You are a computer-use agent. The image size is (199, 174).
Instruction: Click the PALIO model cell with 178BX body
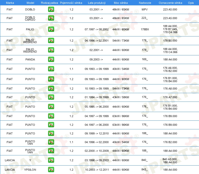pos(30,29)
